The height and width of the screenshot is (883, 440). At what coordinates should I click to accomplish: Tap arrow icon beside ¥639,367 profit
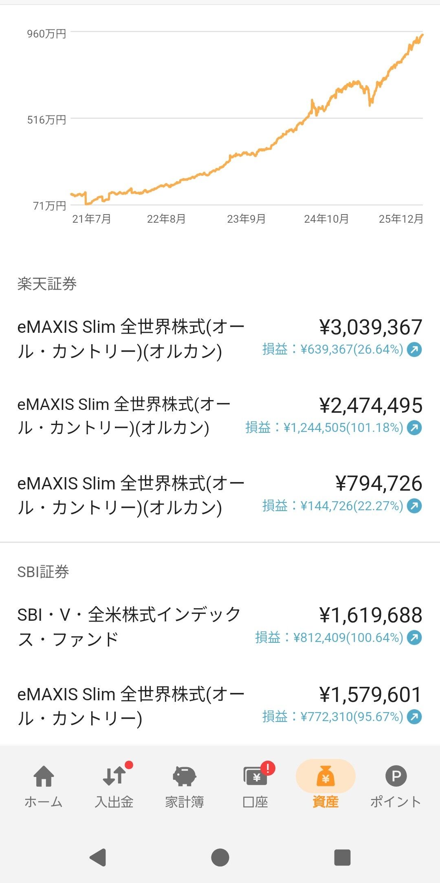pyautogui.click(x=414, y=350)
